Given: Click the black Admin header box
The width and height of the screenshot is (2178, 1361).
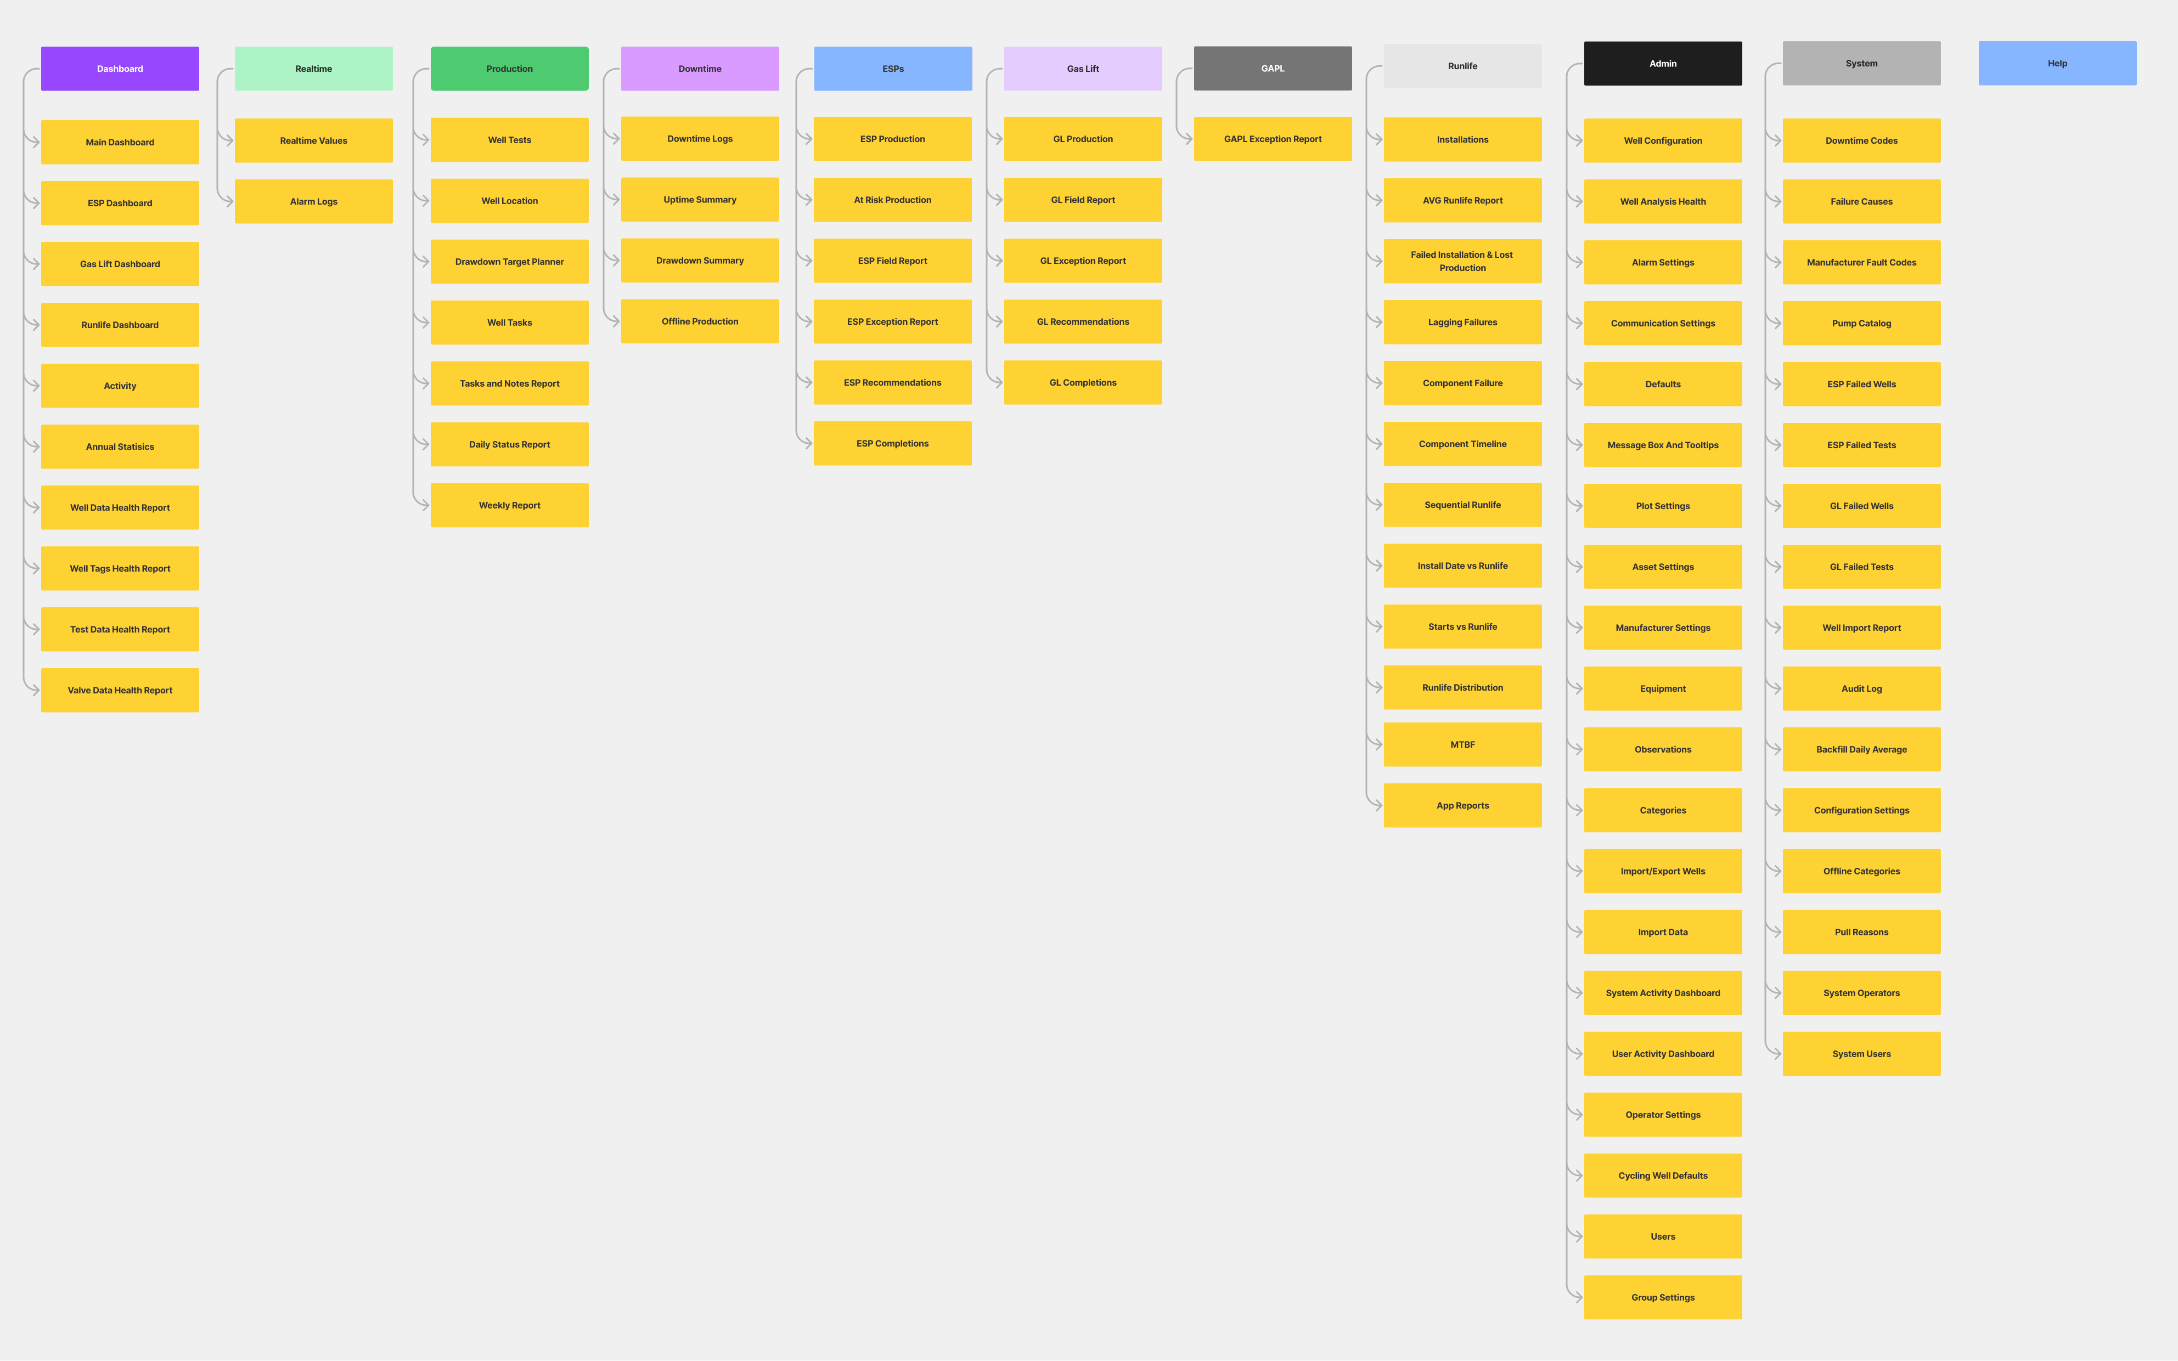Looking at the screenshot, I should 1662,63.
